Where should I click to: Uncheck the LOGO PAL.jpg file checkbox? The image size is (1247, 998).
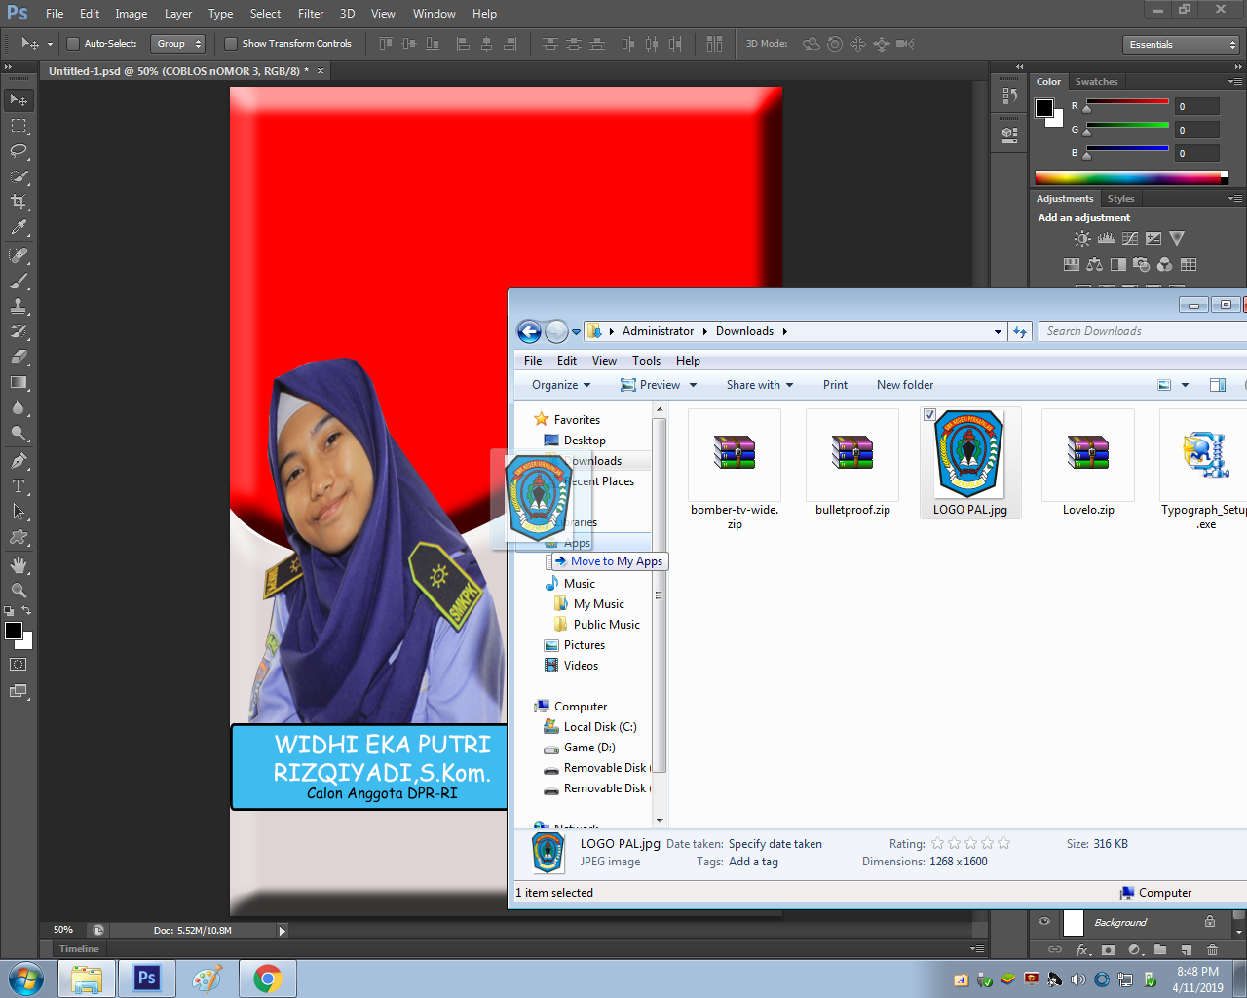pos(929,415)
